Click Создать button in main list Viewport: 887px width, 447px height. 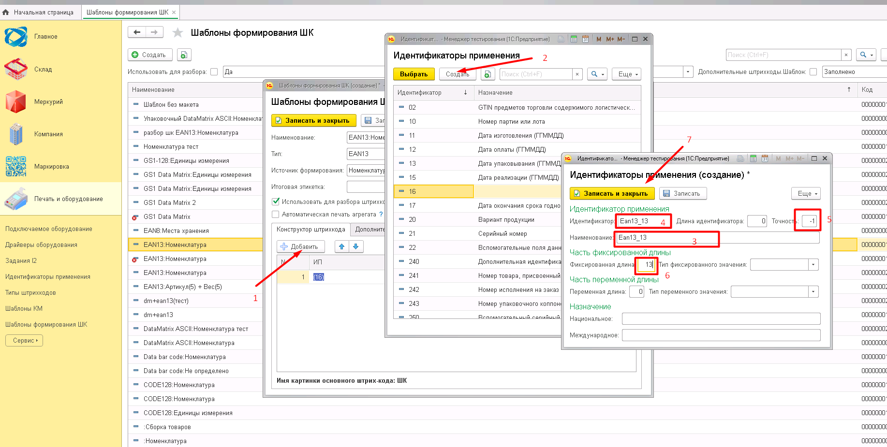[149, 55]
